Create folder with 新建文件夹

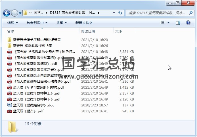[84, 23]
